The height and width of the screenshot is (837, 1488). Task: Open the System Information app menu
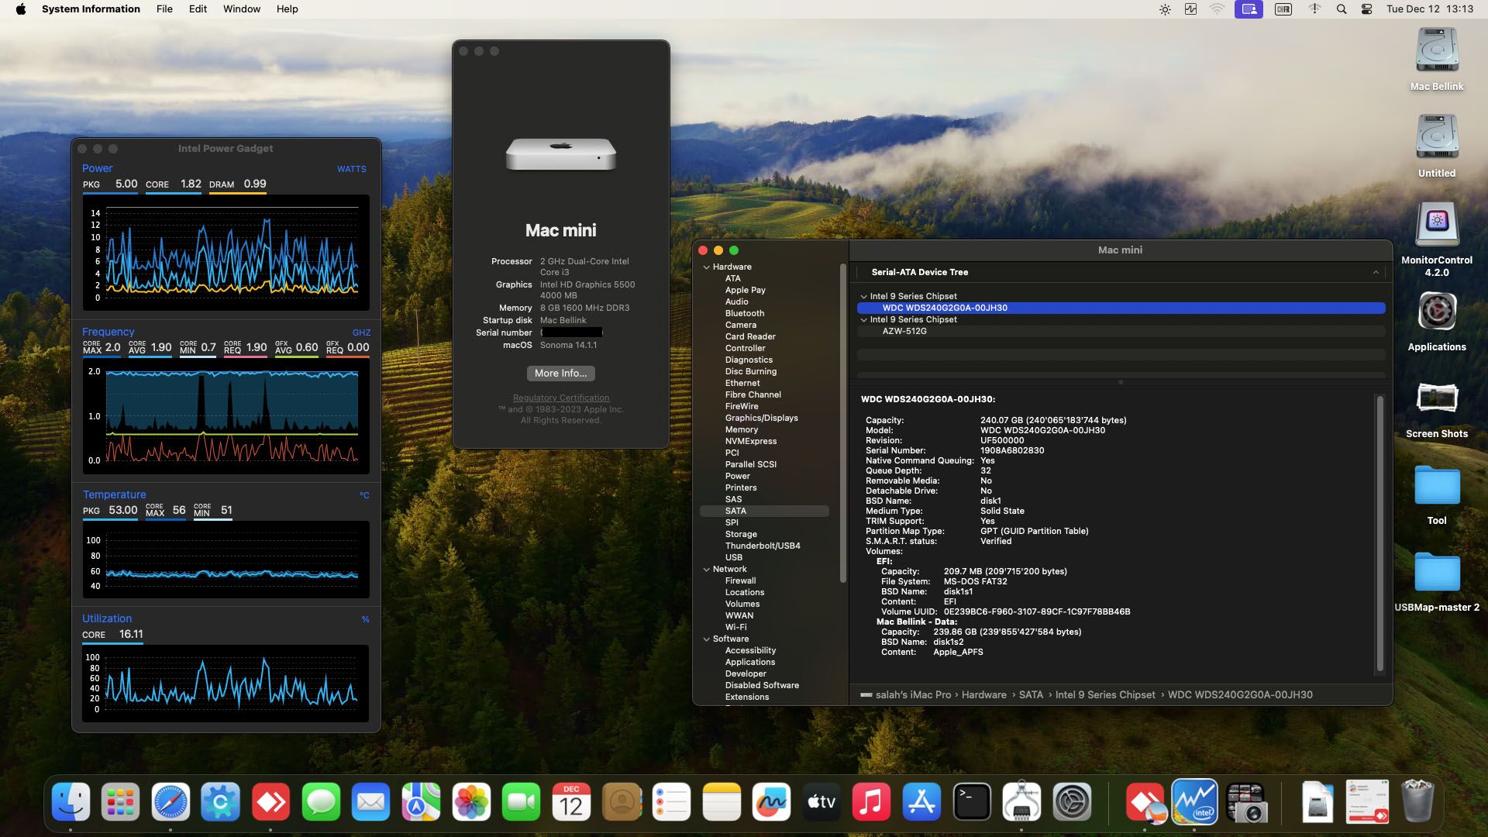[x=91, y=9]
